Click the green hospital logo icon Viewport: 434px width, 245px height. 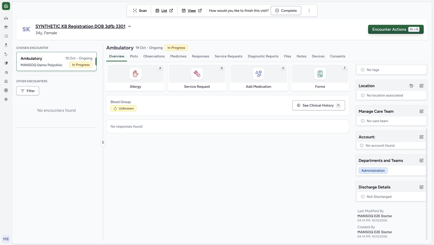pos(6,6)
